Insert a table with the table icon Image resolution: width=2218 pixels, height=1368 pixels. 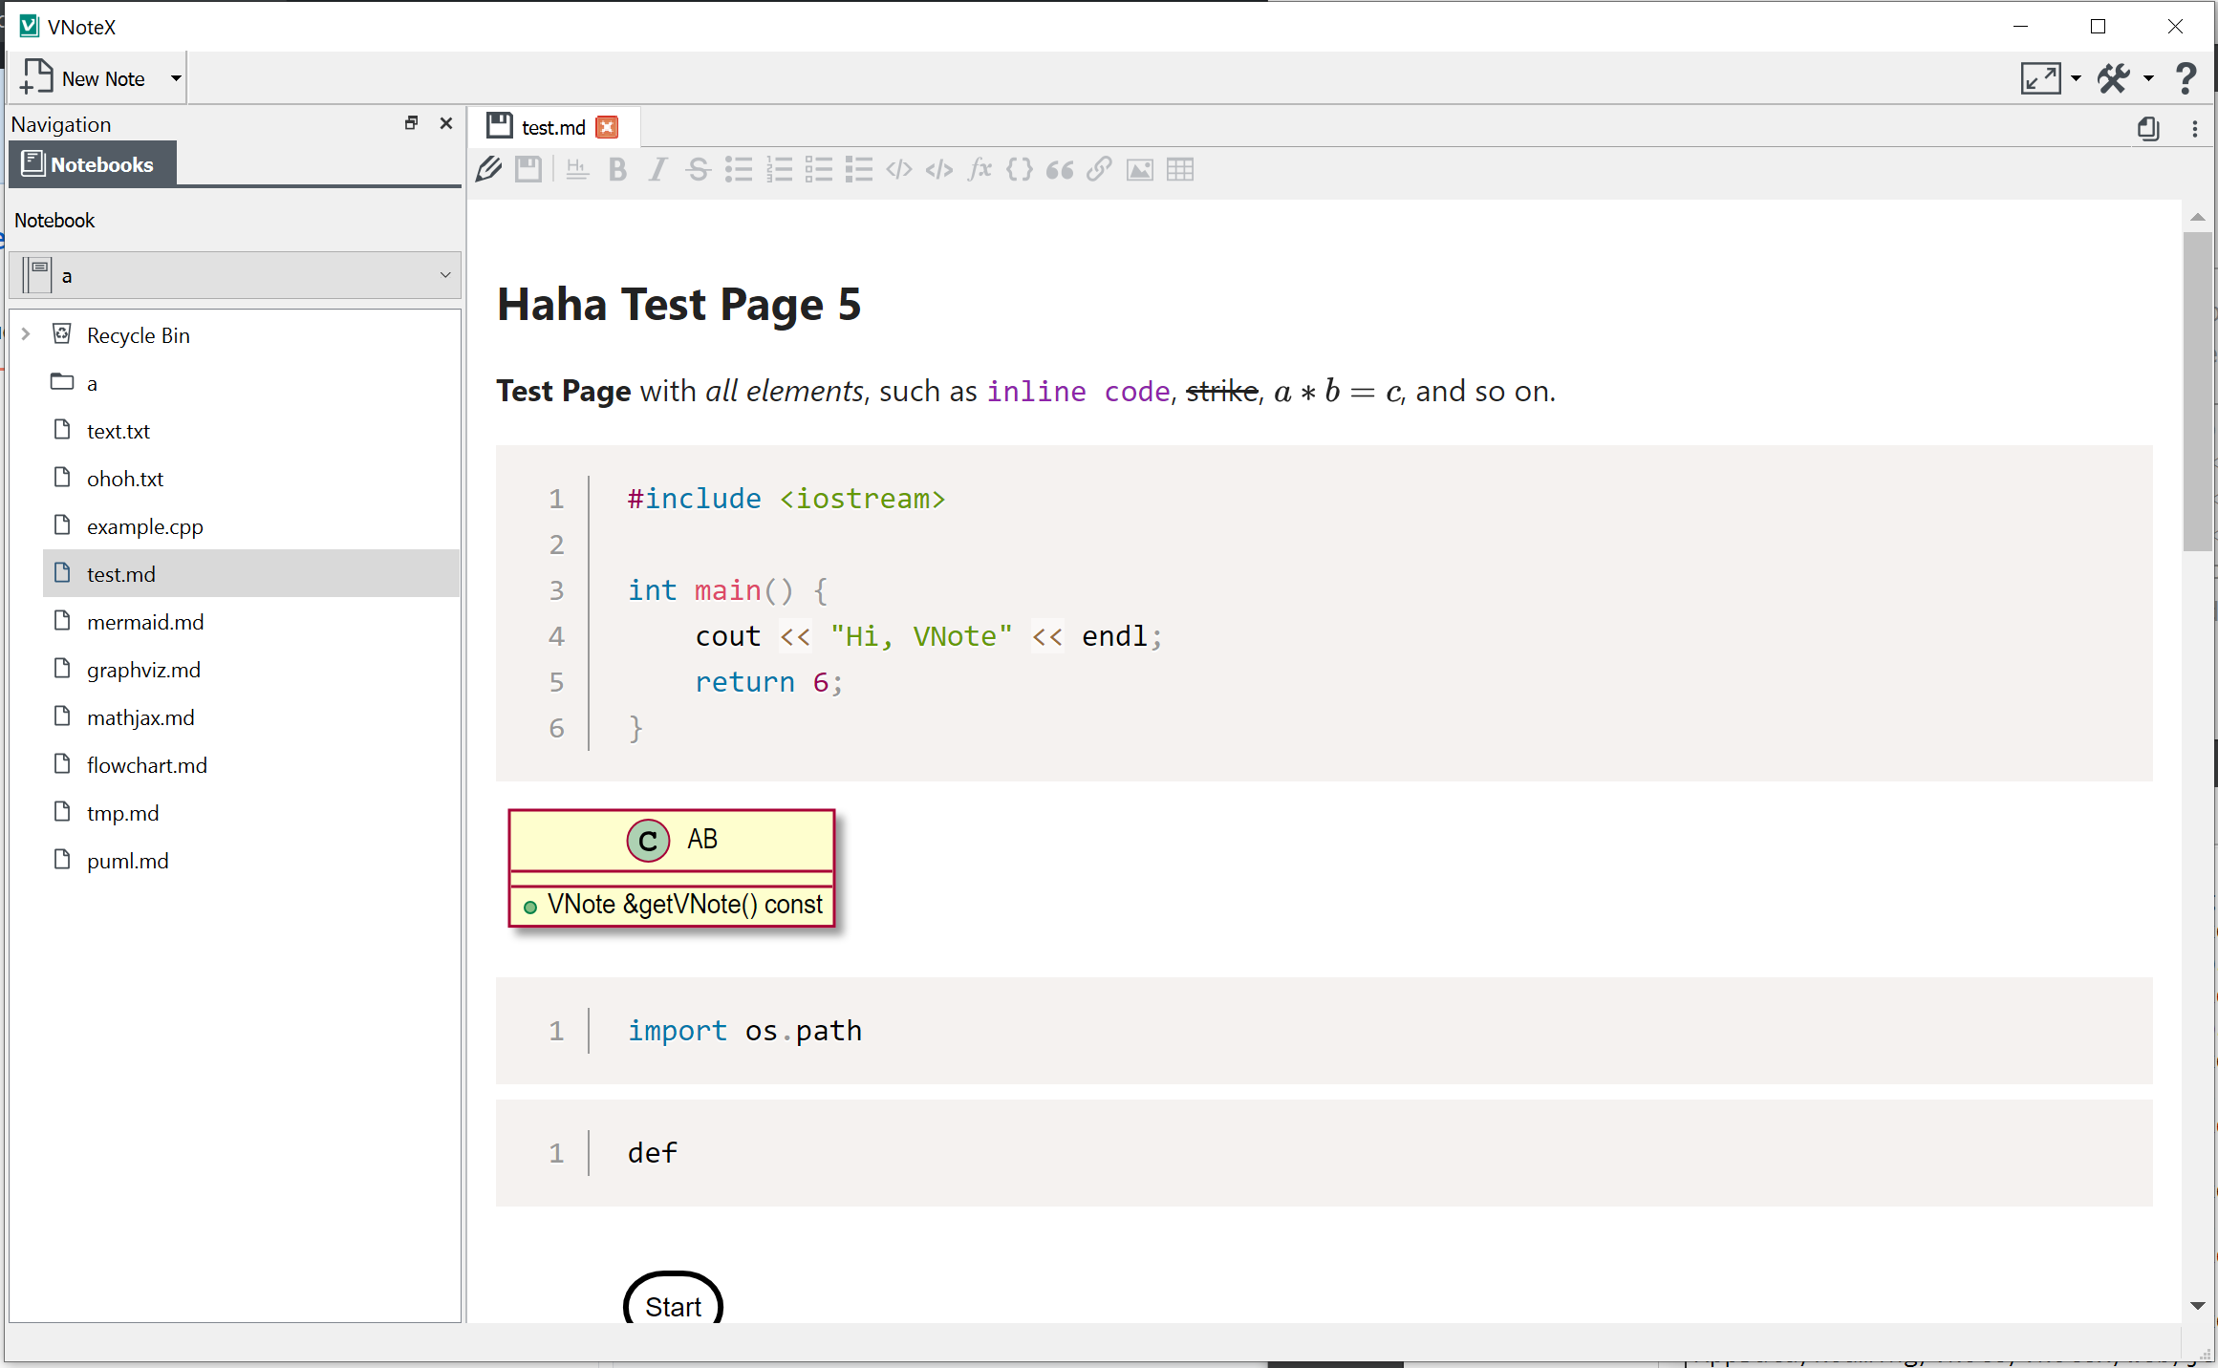tap(1181, 169)
